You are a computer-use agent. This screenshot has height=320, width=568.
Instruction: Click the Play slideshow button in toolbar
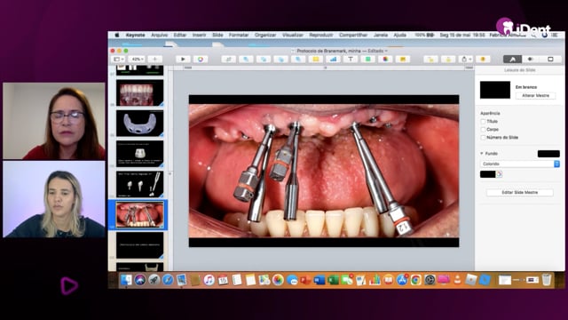183,60
